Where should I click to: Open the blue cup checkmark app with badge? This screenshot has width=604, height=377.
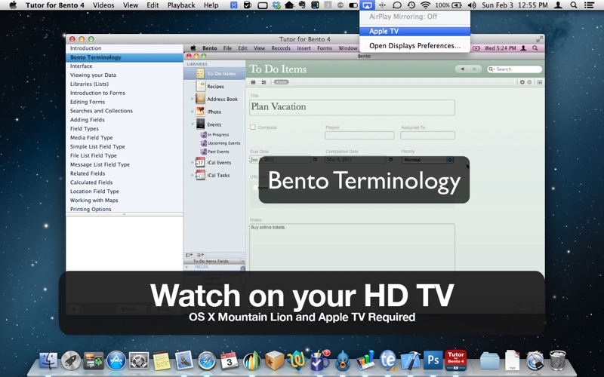tap(319, 361)
